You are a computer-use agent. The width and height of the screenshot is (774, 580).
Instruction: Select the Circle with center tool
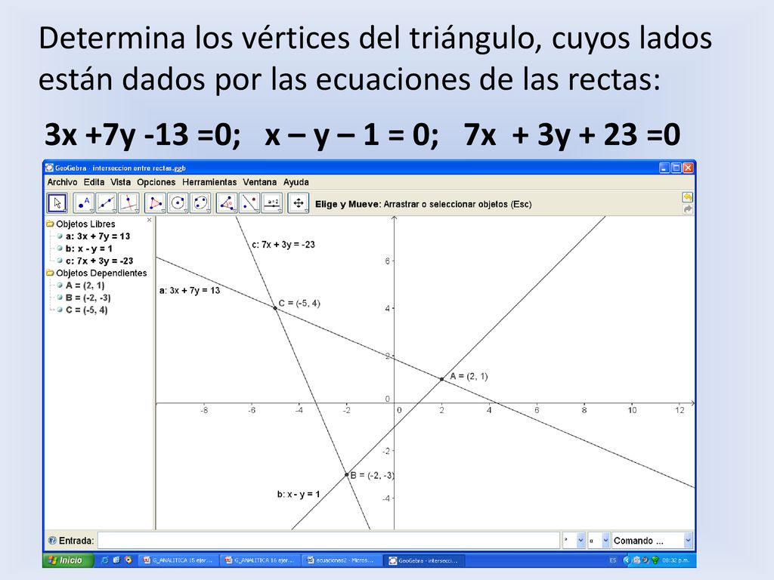coord(178,203)
